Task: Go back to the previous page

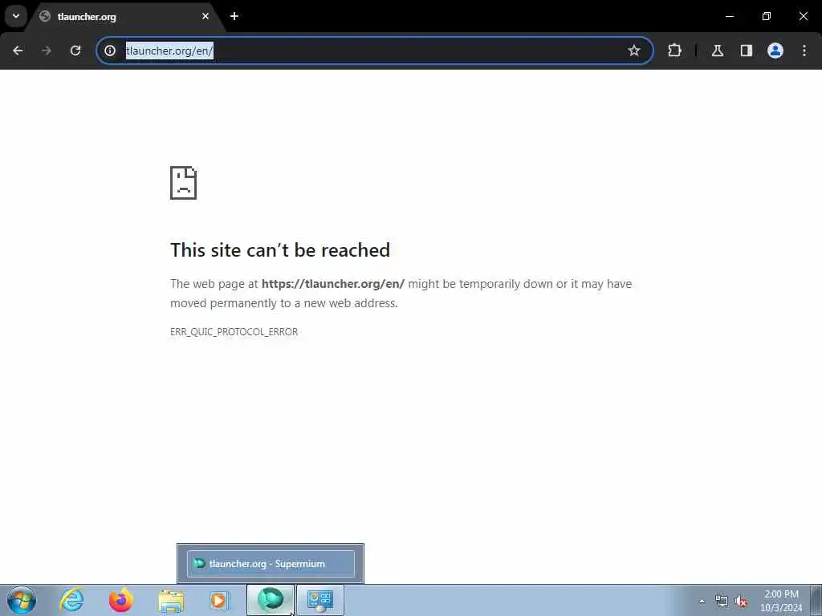Action: pyautogui.click(x=18, y=51)
